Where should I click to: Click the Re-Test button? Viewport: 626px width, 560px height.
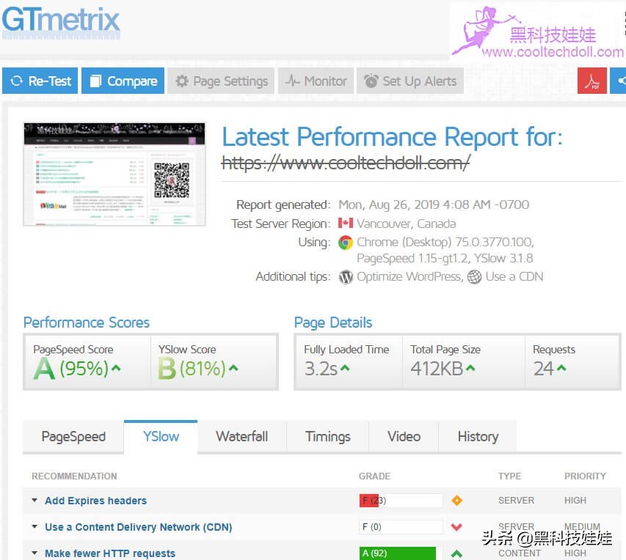[x=40, y=81]
